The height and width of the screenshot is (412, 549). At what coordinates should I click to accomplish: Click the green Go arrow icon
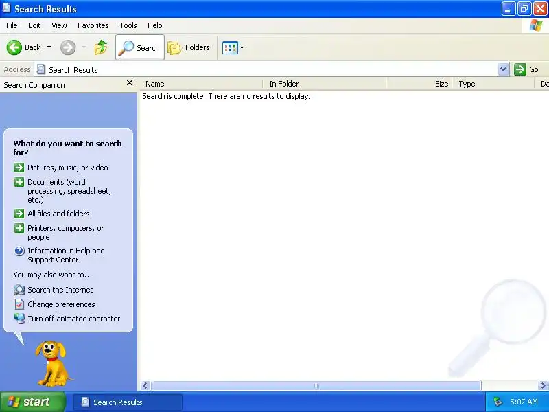(x=520, y=69)
